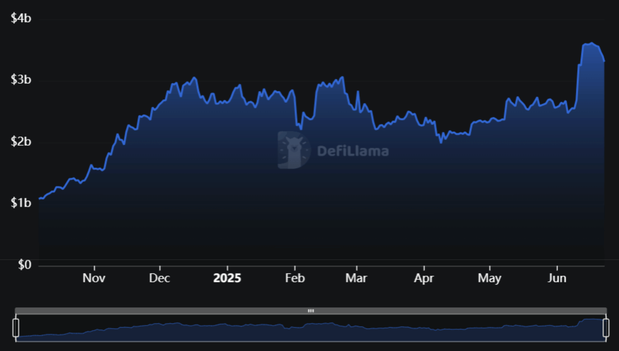Click the Dec label on x-axis
The width and height of the screenshot is (619, 351).
[159, 278]
